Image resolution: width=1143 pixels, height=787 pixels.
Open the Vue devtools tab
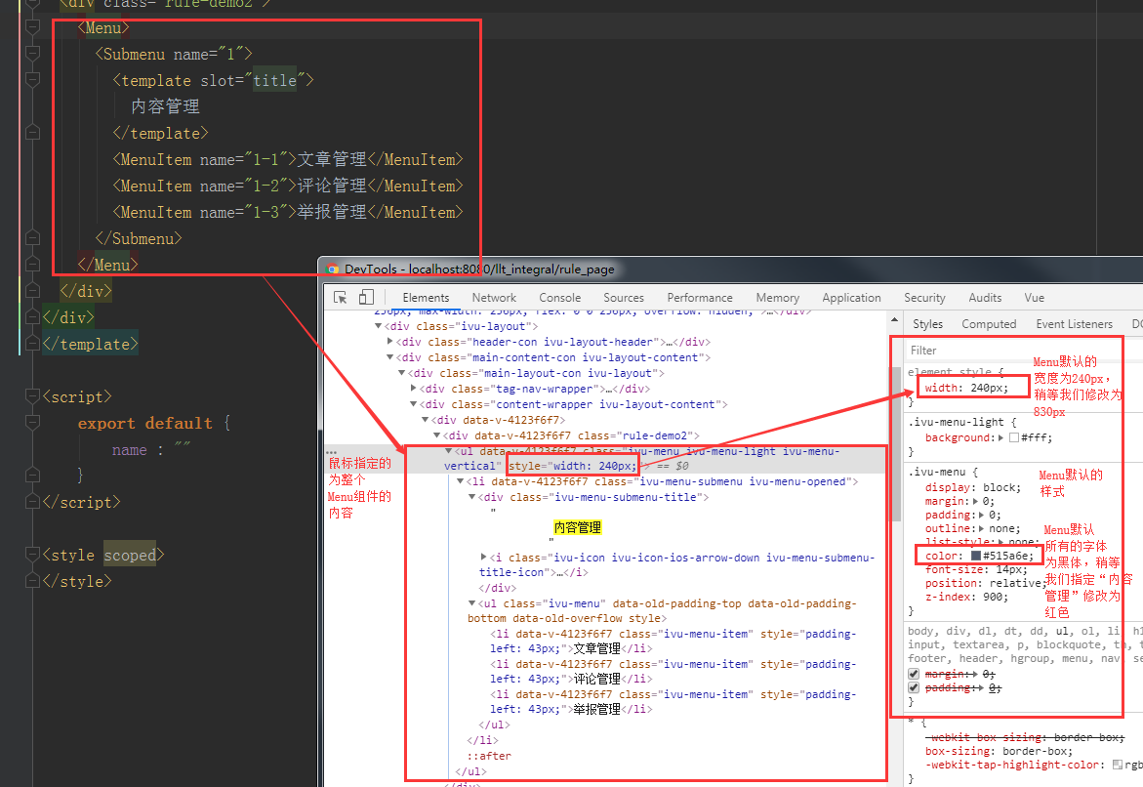[x=1034, y=298]
